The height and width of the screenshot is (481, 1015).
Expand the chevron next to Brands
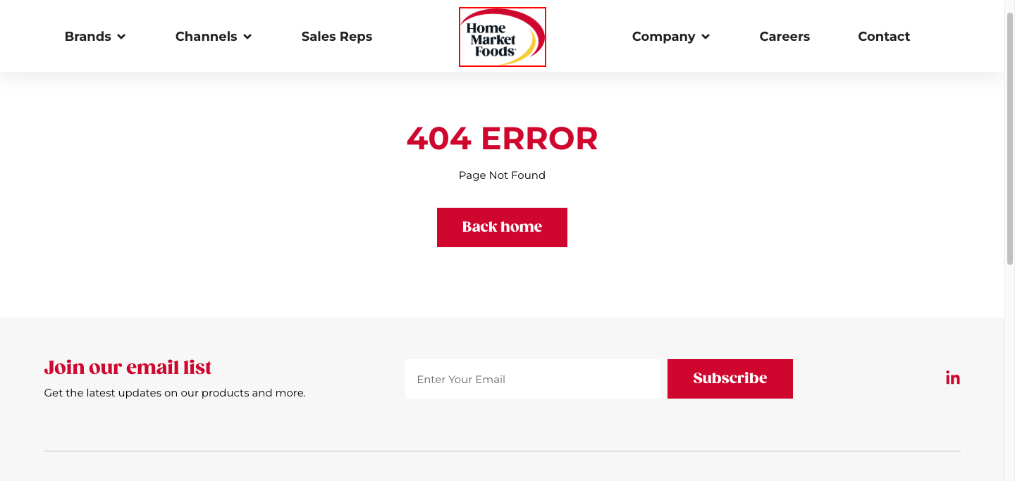pyautogui.click(x=121, y=37)
